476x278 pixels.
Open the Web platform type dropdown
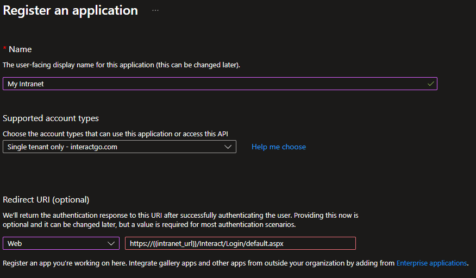coord(61,243)
